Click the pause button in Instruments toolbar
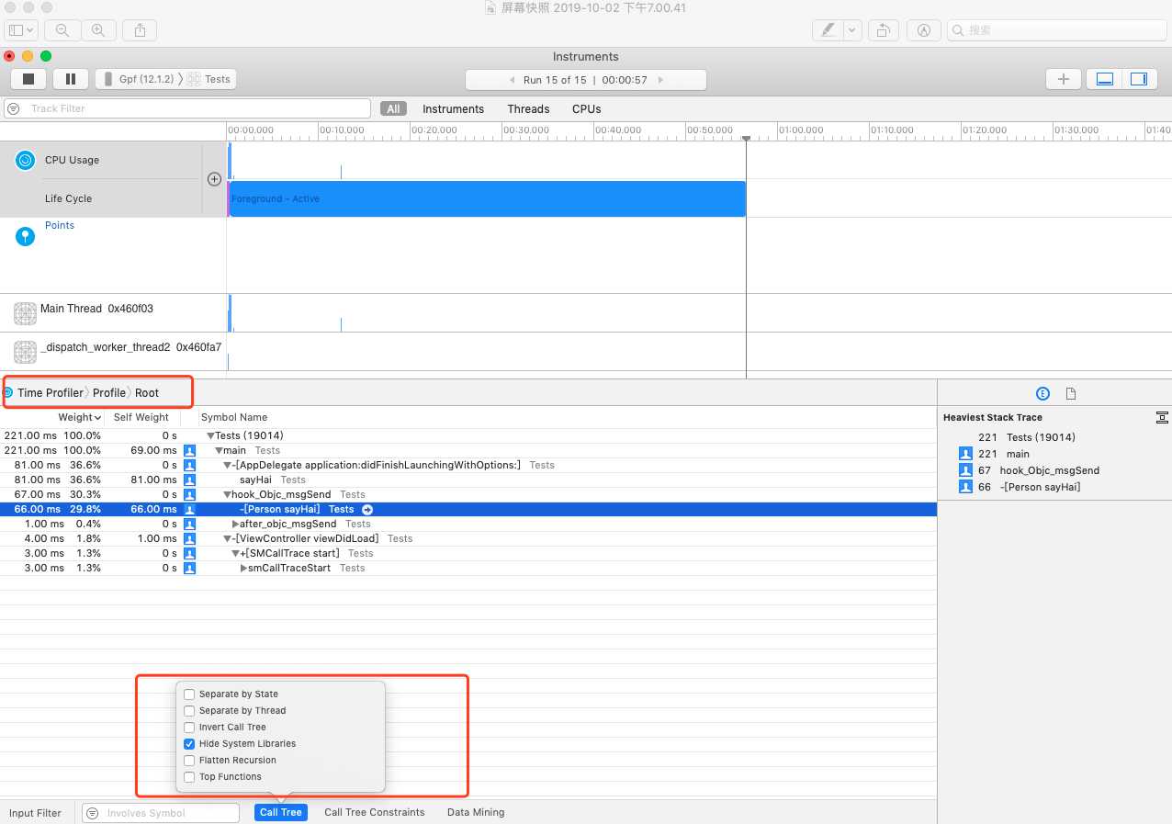This screenshot has height=824, width=1172. point(70,79)
